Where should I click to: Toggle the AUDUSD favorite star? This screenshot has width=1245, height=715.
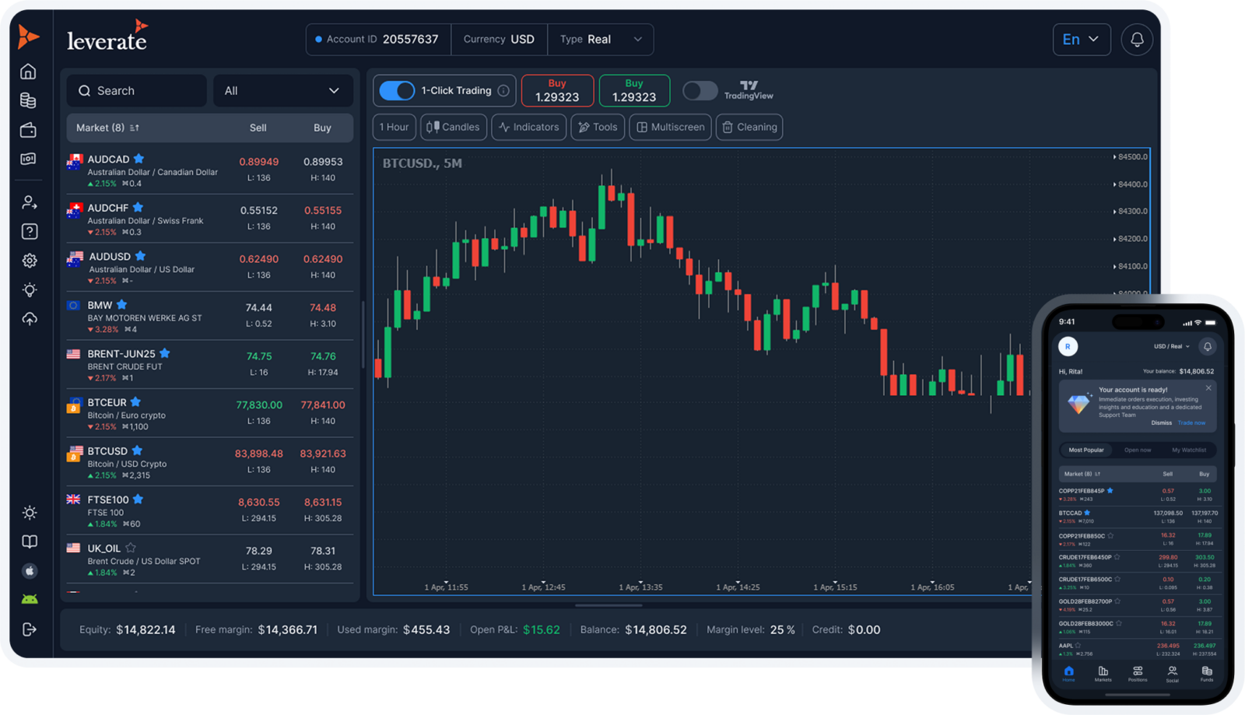[140, 256]
